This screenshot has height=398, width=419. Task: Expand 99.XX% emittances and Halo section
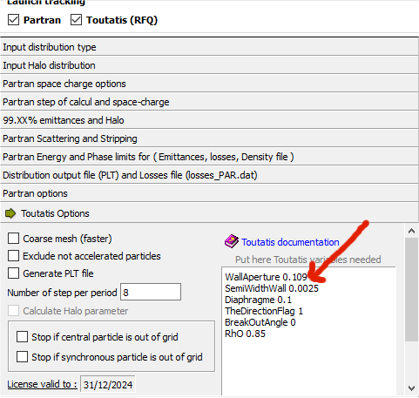click(209, 120)
